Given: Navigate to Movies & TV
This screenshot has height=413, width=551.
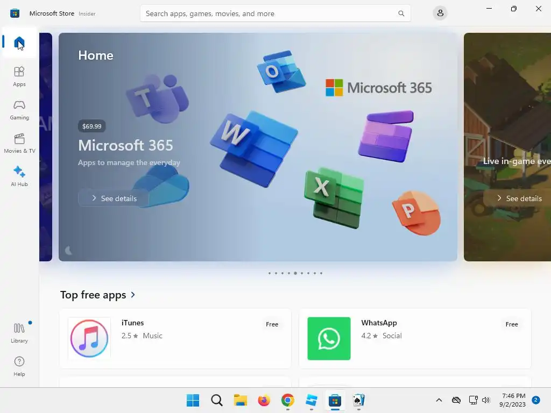Looking at the screenshot, I should pyautogui.click(x=19, y=143).
